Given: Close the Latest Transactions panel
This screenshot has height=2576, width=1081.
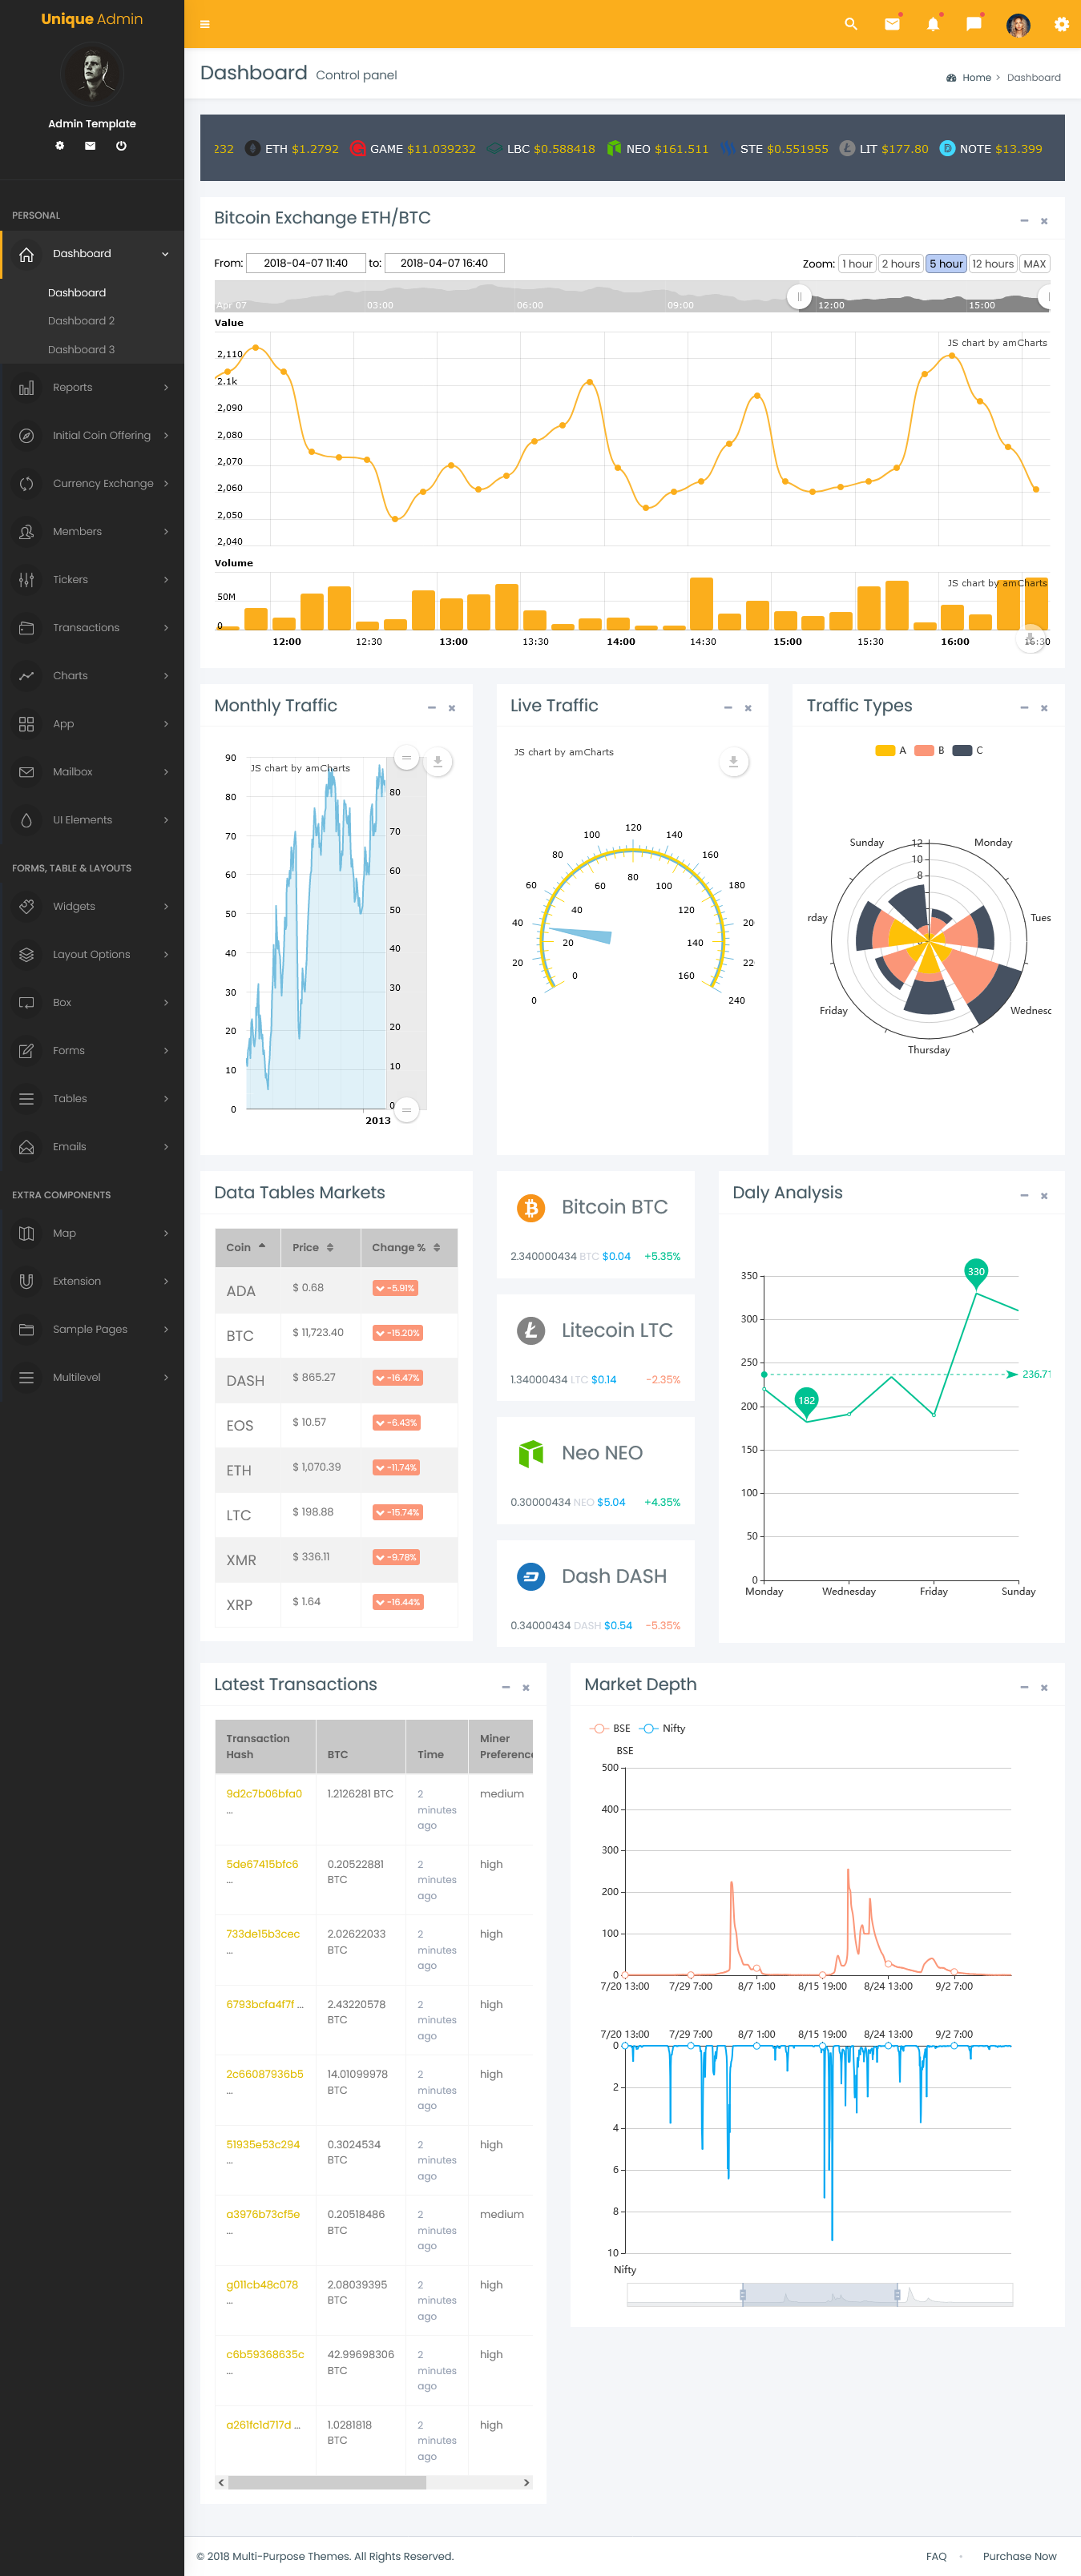Looking at the screenshot, I should click(526, 1688).
